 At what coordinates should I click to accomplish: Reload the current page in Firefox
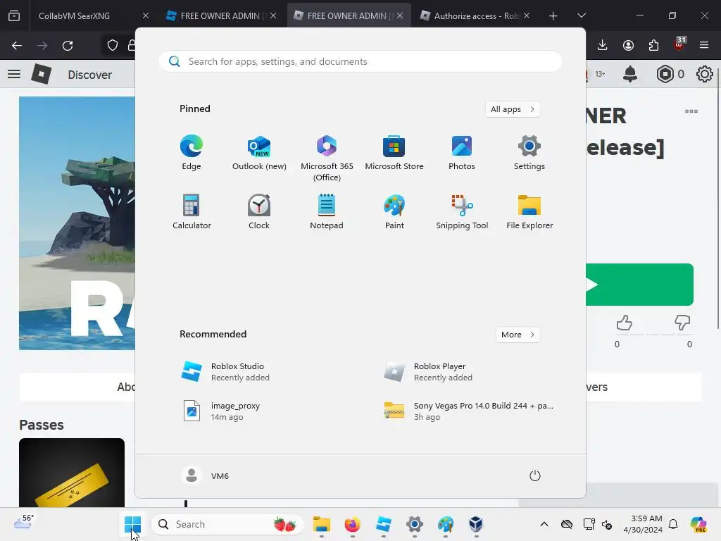pyautogui.click(x=68, y=45)
